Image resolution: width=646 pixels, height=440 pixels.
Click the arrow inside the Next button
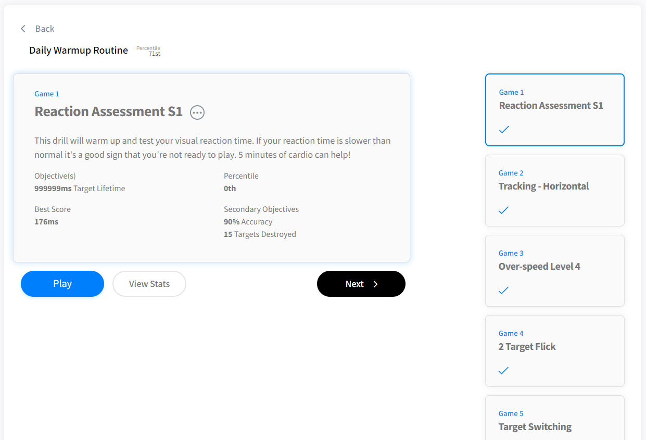[x=375, y=284]
